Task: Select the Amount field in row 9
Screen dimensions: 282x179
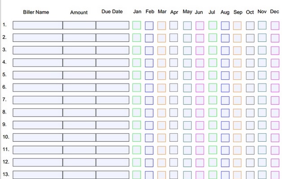Action: pos(79,125)
